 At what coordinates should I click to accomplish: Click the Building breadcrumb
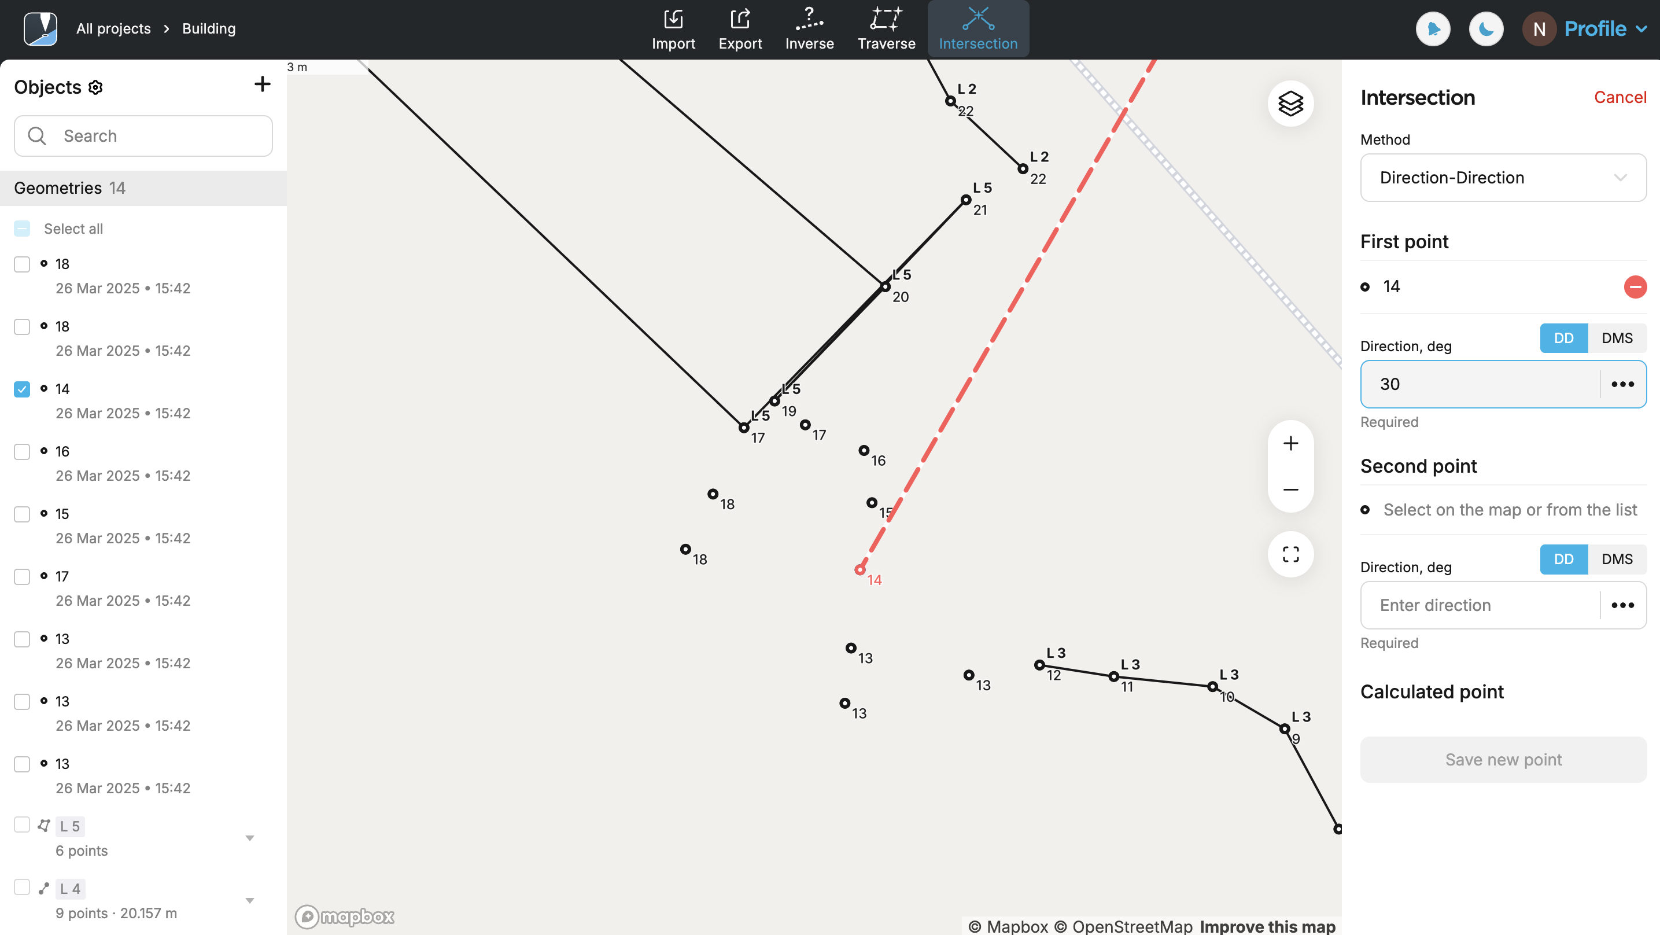[x=209, y=28]
